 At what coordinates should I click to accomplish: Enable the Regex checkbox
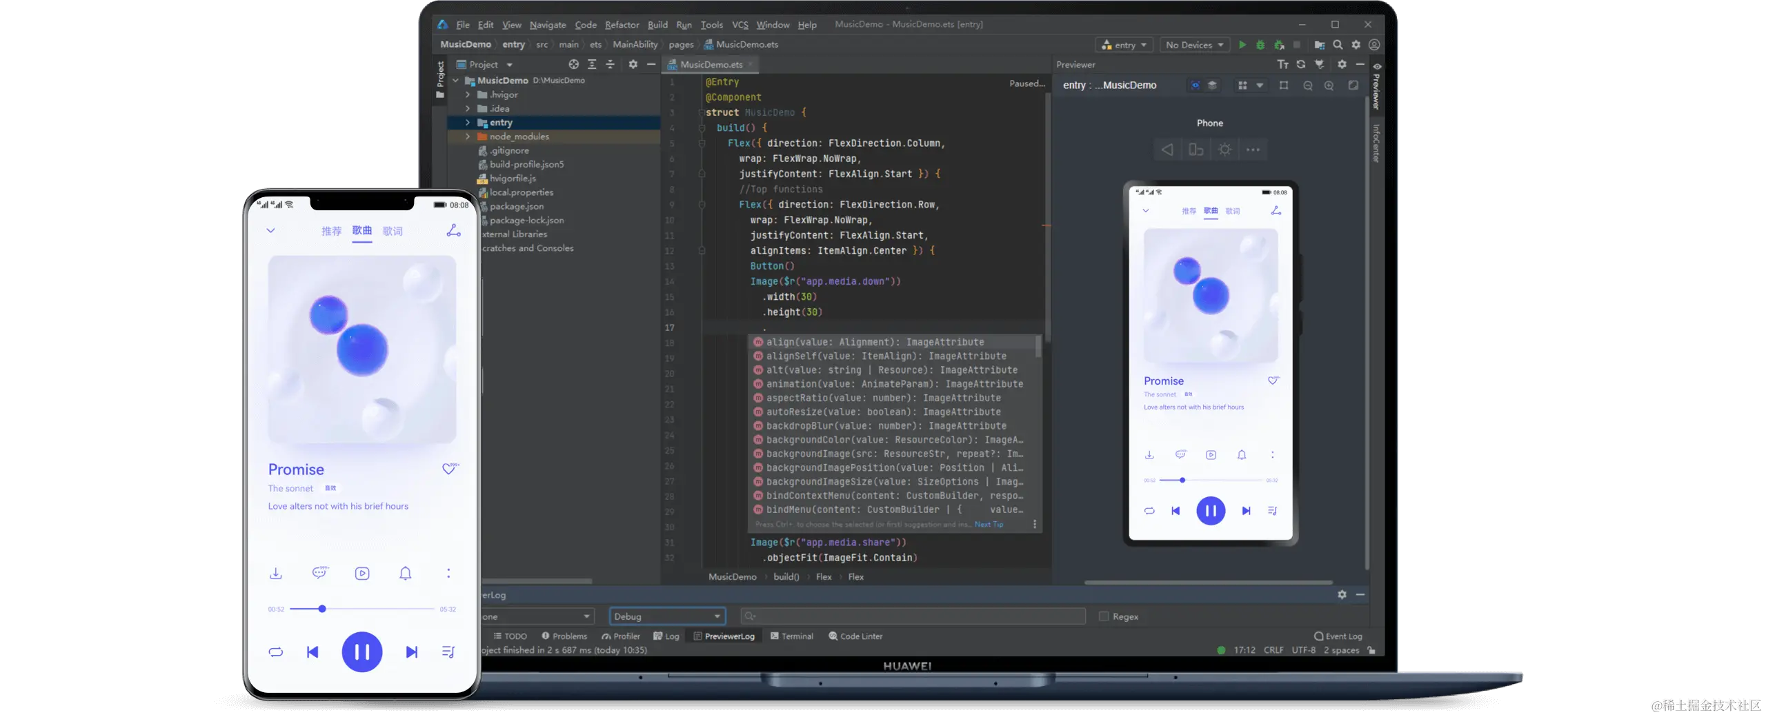pyautogui.click(x=1104, y=616)
